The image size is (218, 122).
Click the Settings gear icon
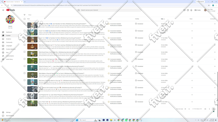[x=3, y=112]
